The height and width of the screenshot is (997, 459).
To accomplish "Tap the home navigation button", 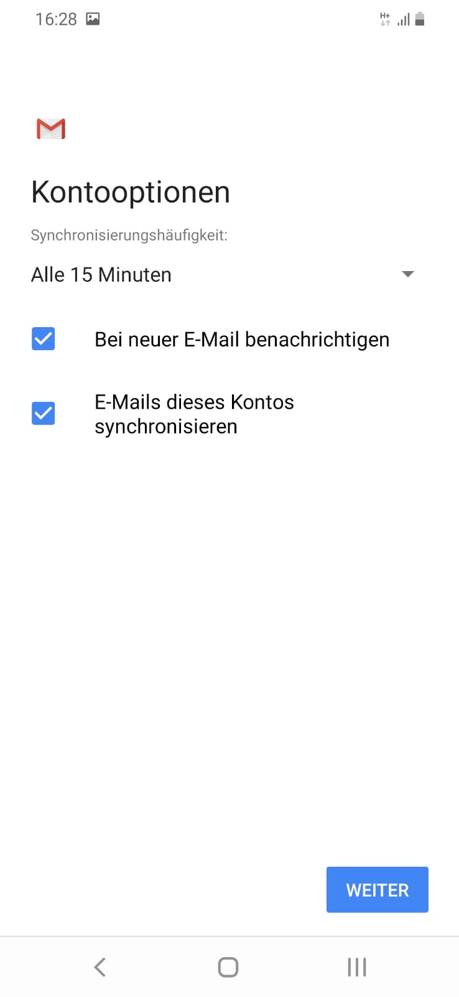I will point(228,967).
